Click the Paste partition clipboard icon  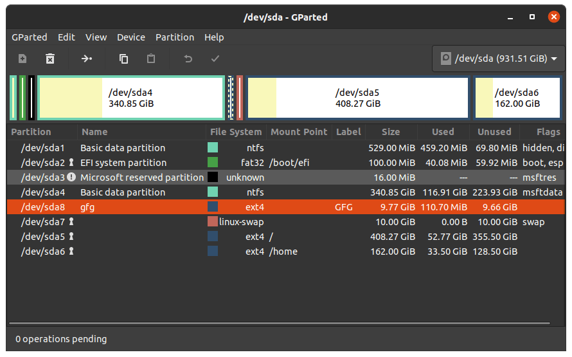pyautogui.click(x=151, y=59)
